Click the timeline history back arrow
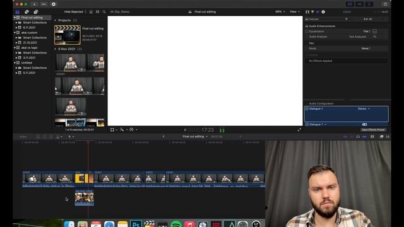 (x=163, y=137)
